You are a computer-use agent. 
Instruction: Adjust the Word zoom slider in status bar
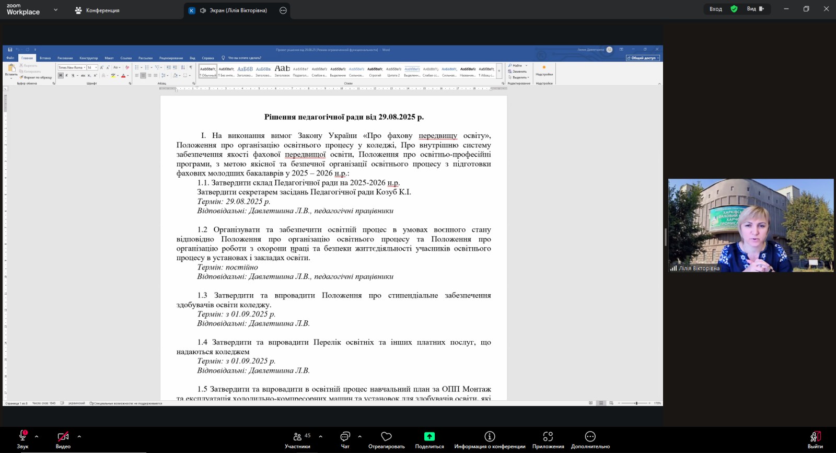click(636, 403)
